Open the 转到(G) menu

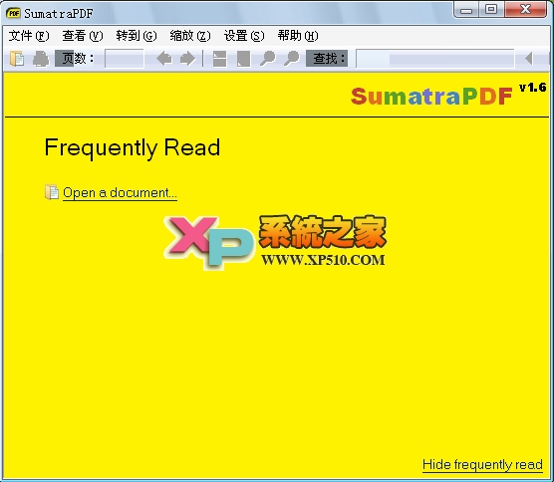click(137, 36)
